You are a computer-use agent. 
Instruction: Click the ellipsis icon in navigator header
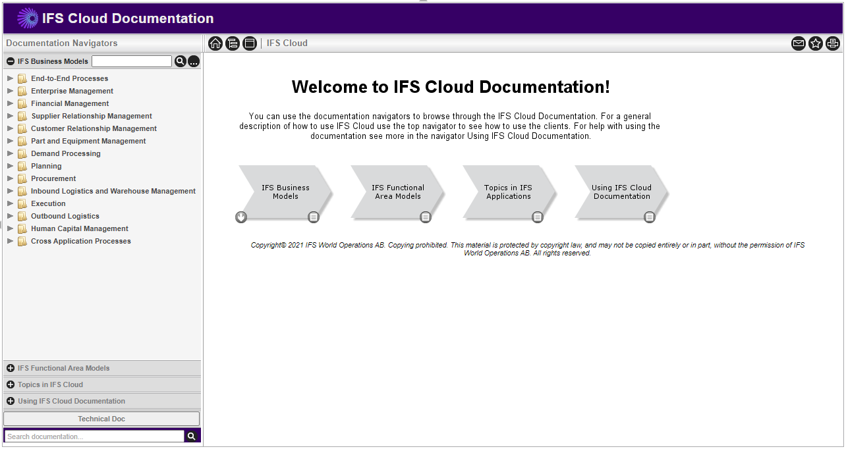tap(194, 61)
